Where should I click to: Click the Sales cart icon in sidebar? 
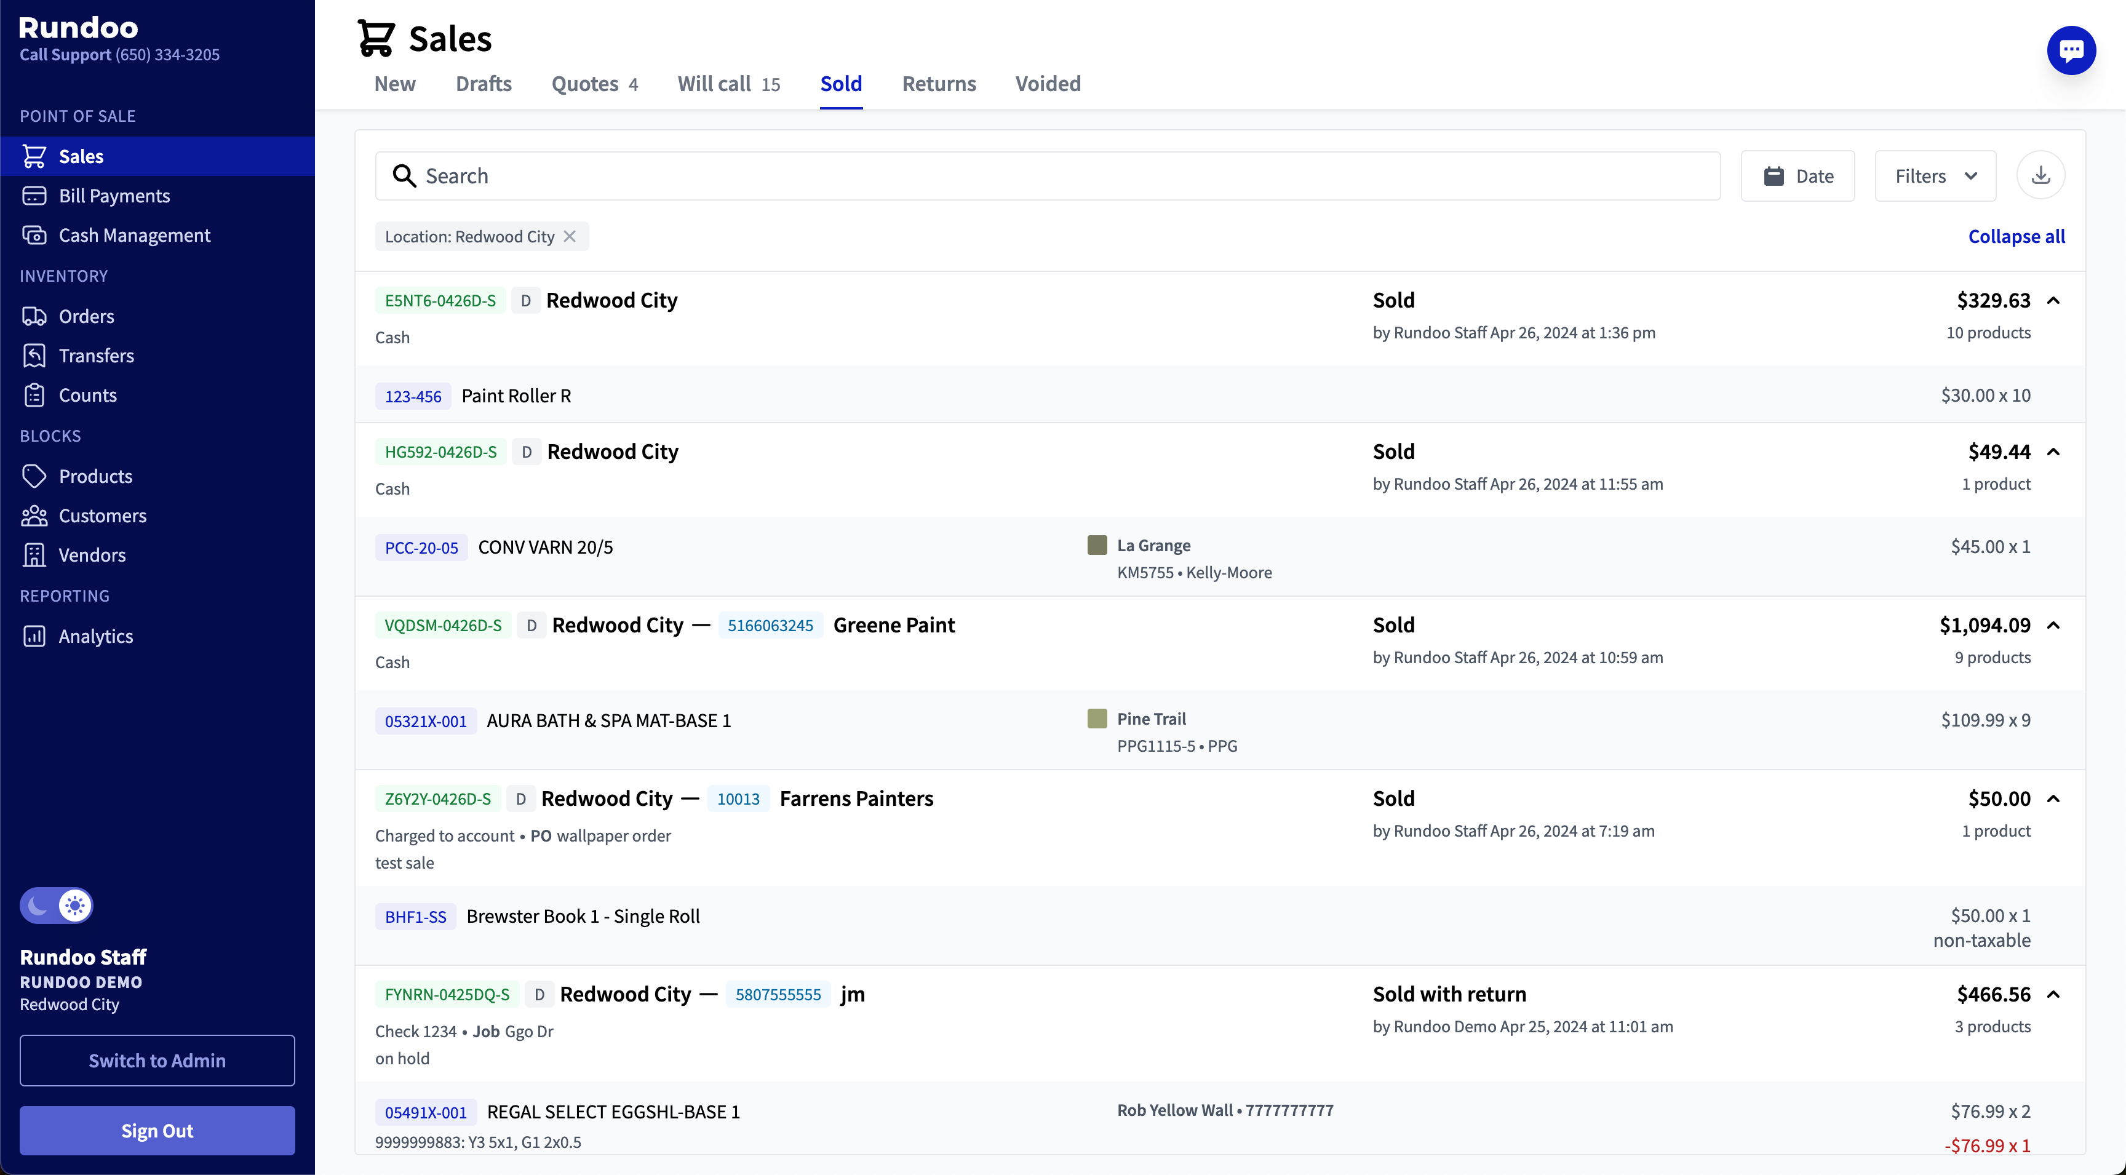pos(34,156)
